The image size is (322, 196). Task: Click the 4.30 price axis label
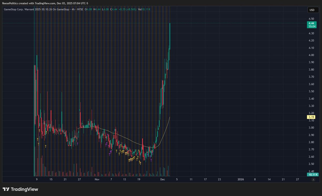pos(311,33)
